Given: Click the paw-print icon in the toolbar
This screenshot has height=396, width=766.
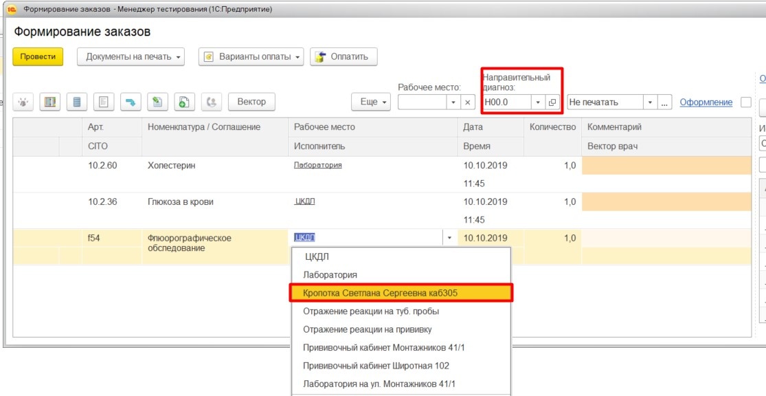Looking at the screenshot, I should pyautogui.click(x=23, y=102).
